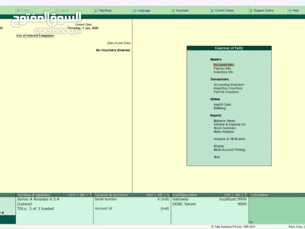Open InCome & Expense A/c report
This screenshot has height=229, width=305.
[230, 125]
